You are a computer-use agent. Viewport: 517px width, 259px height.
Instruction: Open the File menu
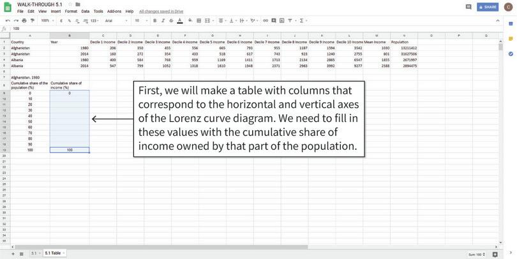[x=20, y=11]
